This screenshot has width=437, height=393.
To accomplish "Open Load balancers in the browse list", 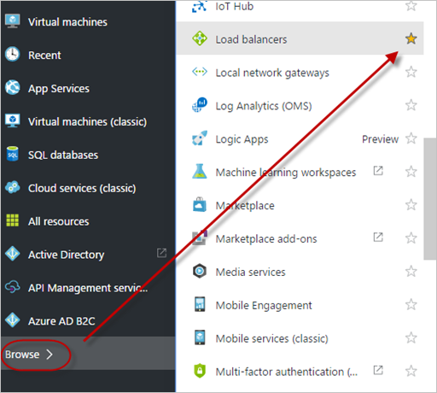I will pyautogui.click(x=300, y=38).
